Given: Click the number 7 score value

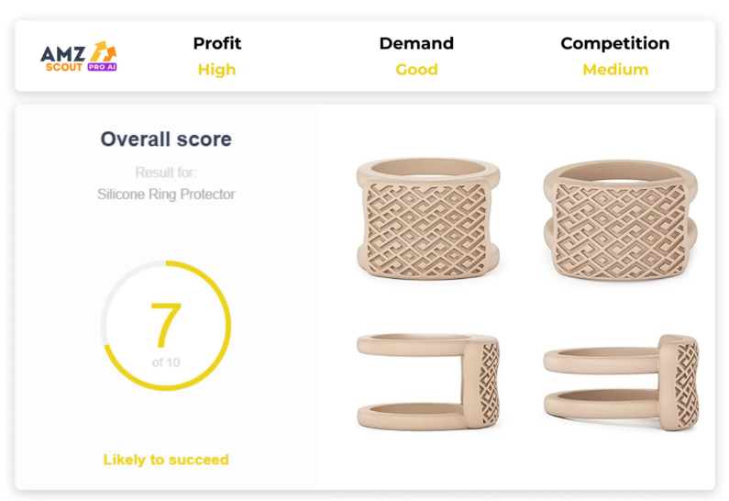Looking at the screenshot, I should [166, 324].
